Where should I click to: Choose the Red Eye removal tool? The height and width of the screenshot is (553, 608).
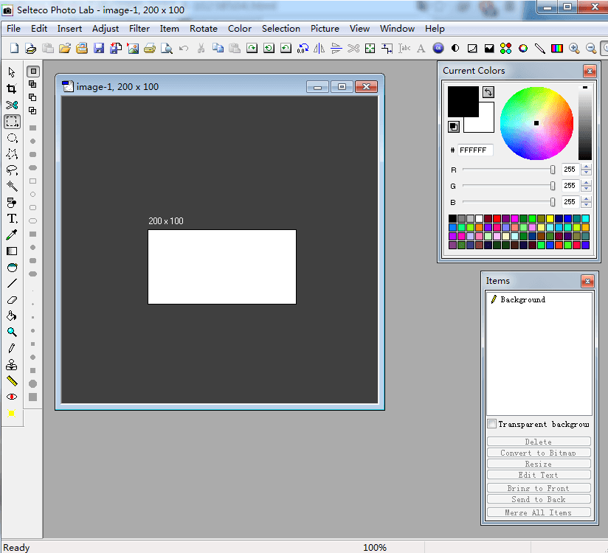tap(12, 397)
